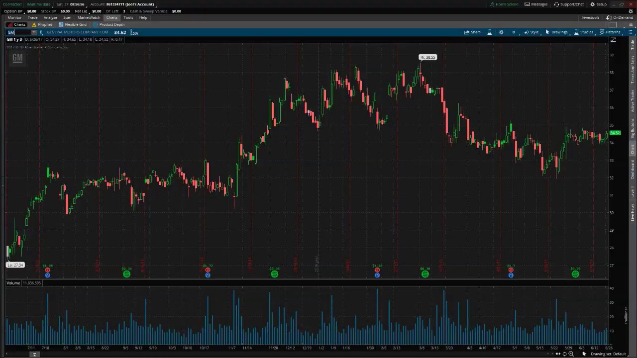Open the Analyze tab
Image resolution: width=637 pixels, height=358 pixels.
50,17
